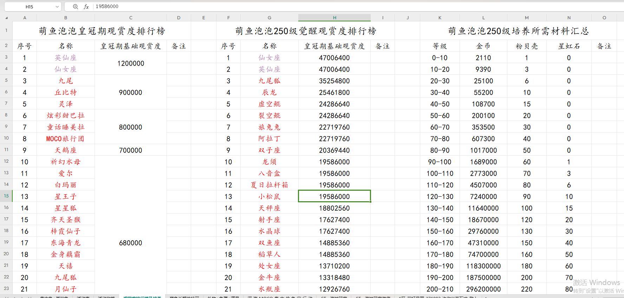Click the gold value 296200000
The width and height of the screenshot is (624, 298).
483,289
